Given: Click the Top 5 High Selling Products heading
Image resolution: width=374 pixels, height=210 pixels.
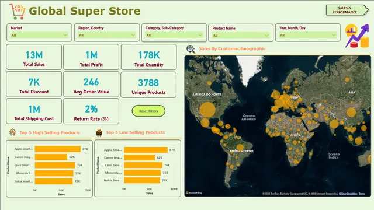Looking at the screenshot, I should [50, 132].
